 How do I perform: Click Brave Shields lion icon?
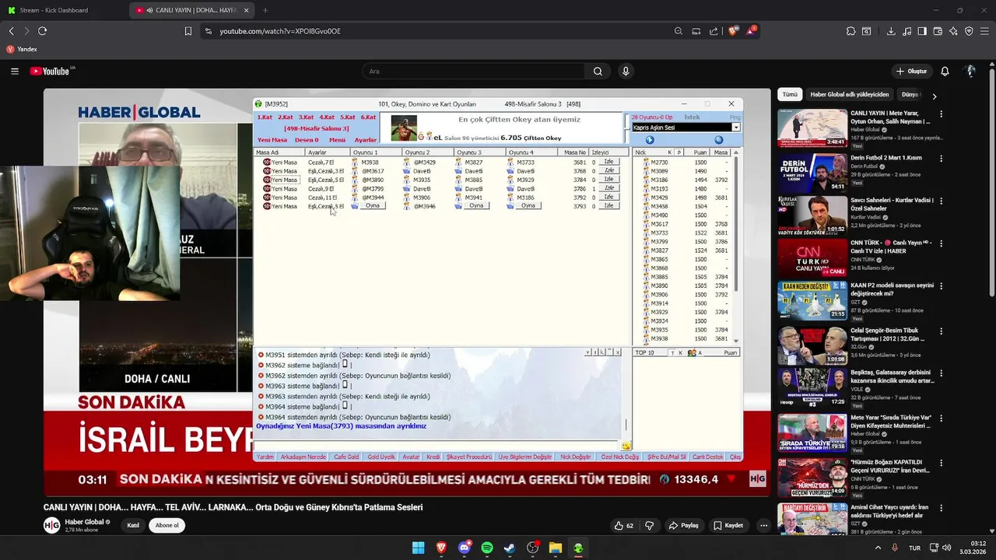tap(734, 31)
